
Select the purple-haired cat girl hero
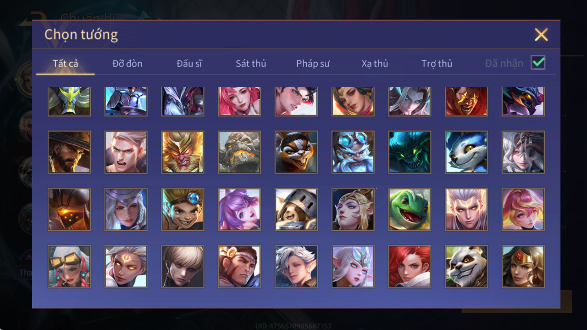coord(239,209)
